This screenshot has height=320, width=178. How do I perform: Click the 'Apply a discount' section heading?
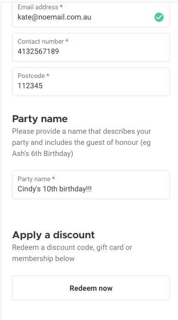click(54, 235)
